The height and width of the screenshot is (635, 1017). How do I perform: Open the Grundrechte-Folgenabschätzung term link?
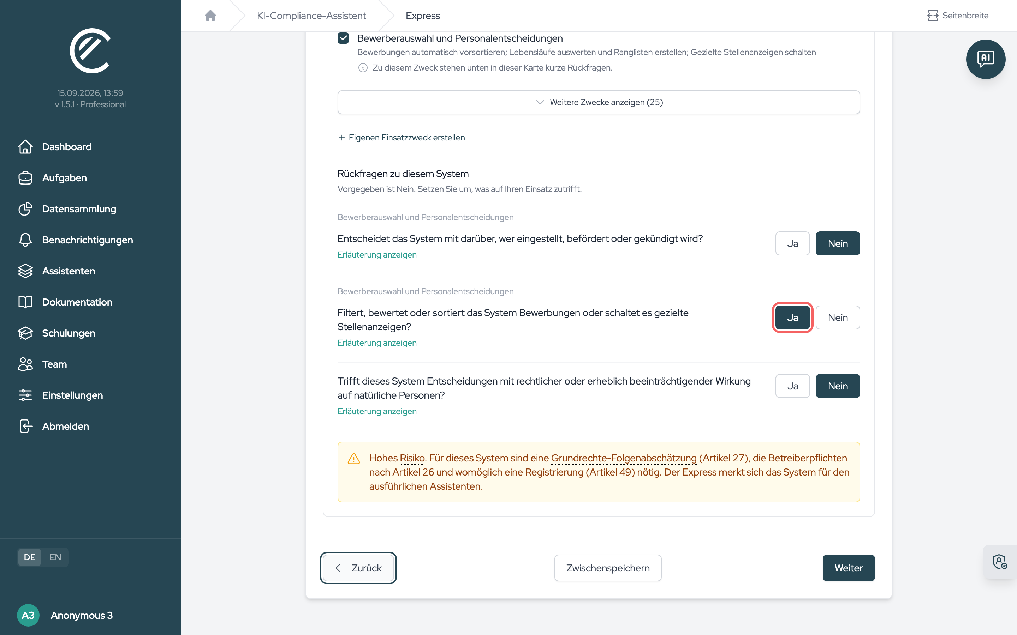(x=624, y=458)
